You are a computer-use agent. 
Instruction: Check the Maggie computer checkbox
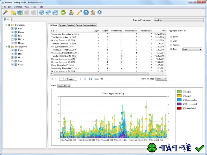coord(12,40)
